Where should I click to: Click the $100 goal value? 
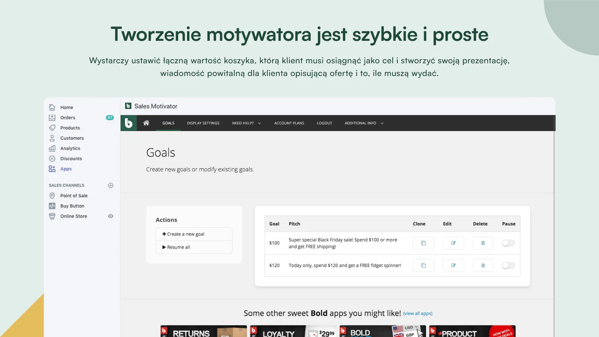point(274,243)
